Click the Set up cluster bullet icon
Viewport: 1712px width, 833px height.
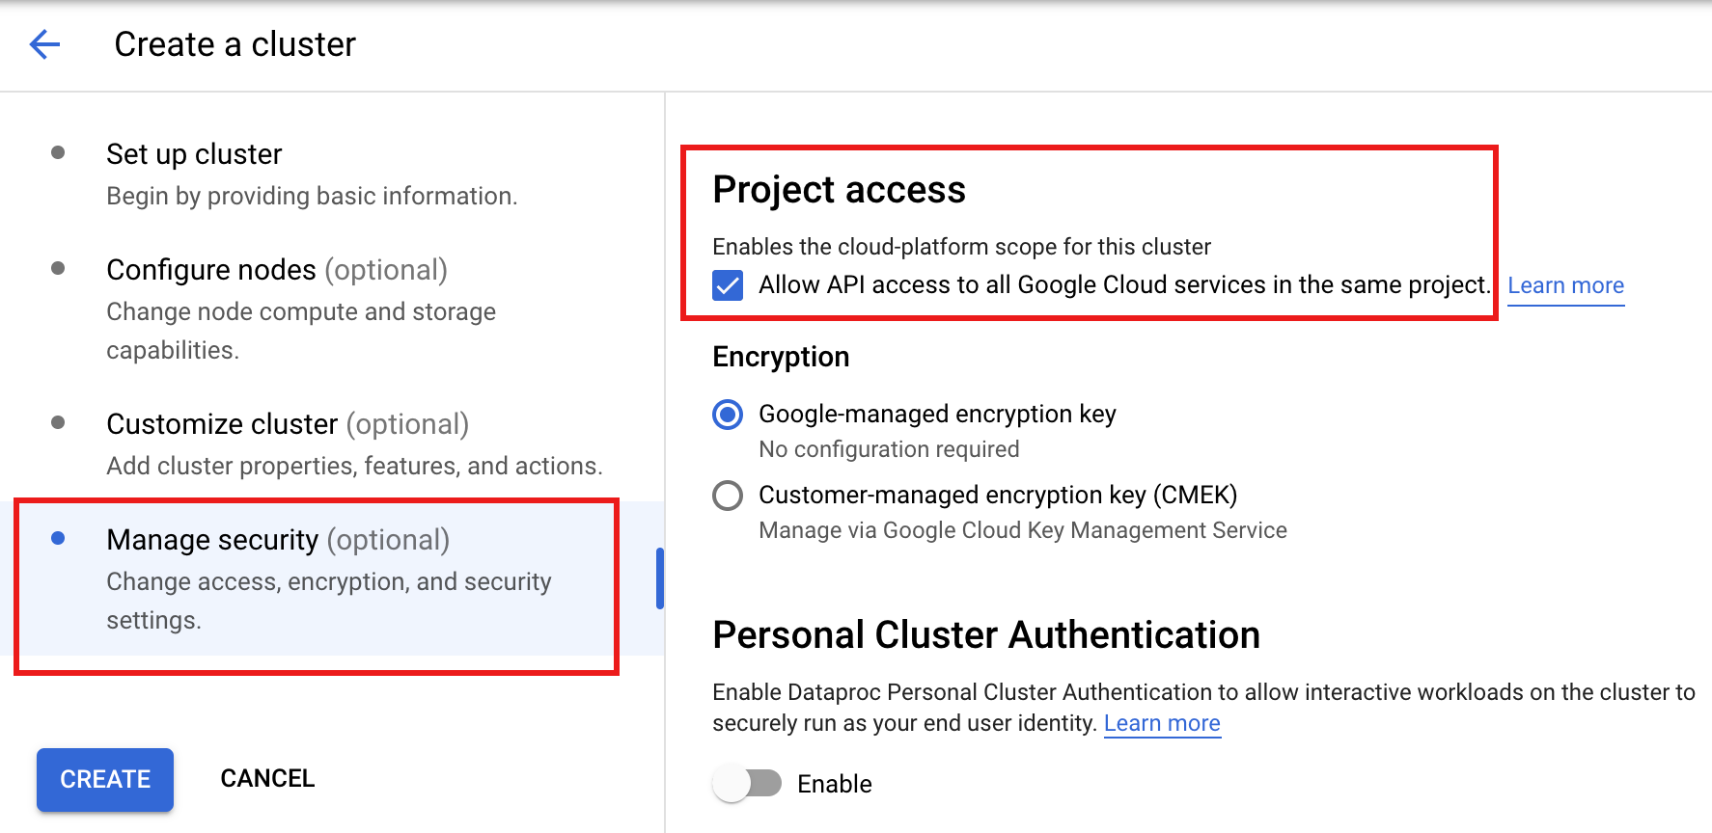click(x=58, y=152)
